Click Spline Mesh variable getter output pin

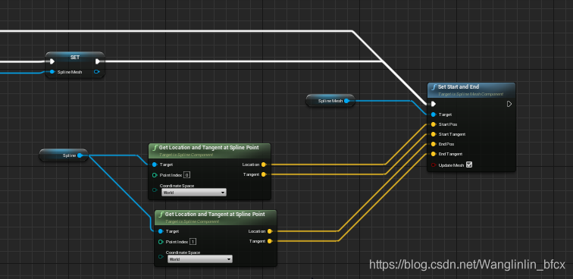point(346,101)
